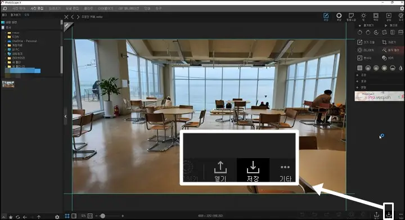
Task: Rotate the image clockwise
Action: tap(368, 33)
